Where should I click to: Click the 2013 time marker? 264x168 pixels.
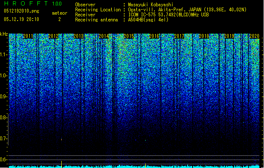click(78, 36)
